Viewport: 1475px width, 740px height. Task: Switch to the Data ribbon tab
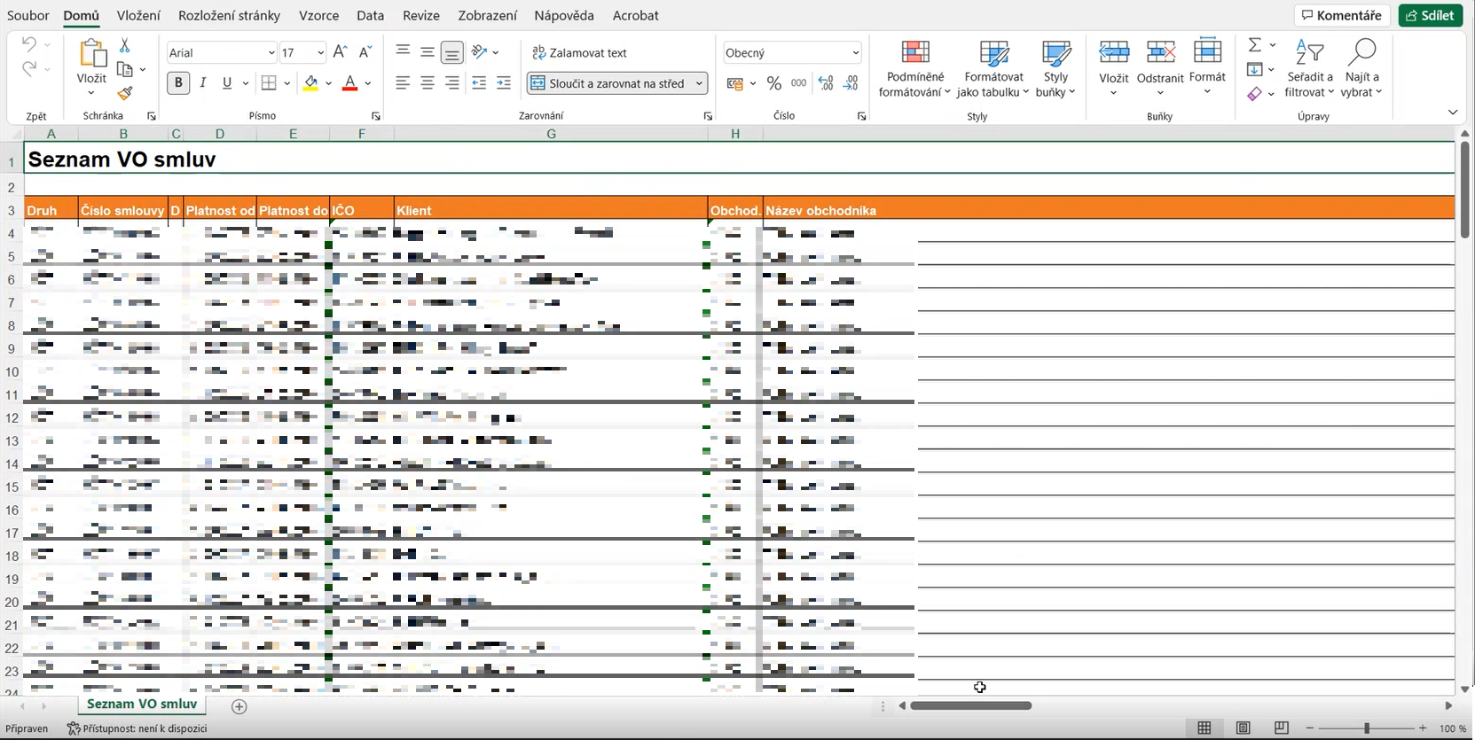coord(370,15)
